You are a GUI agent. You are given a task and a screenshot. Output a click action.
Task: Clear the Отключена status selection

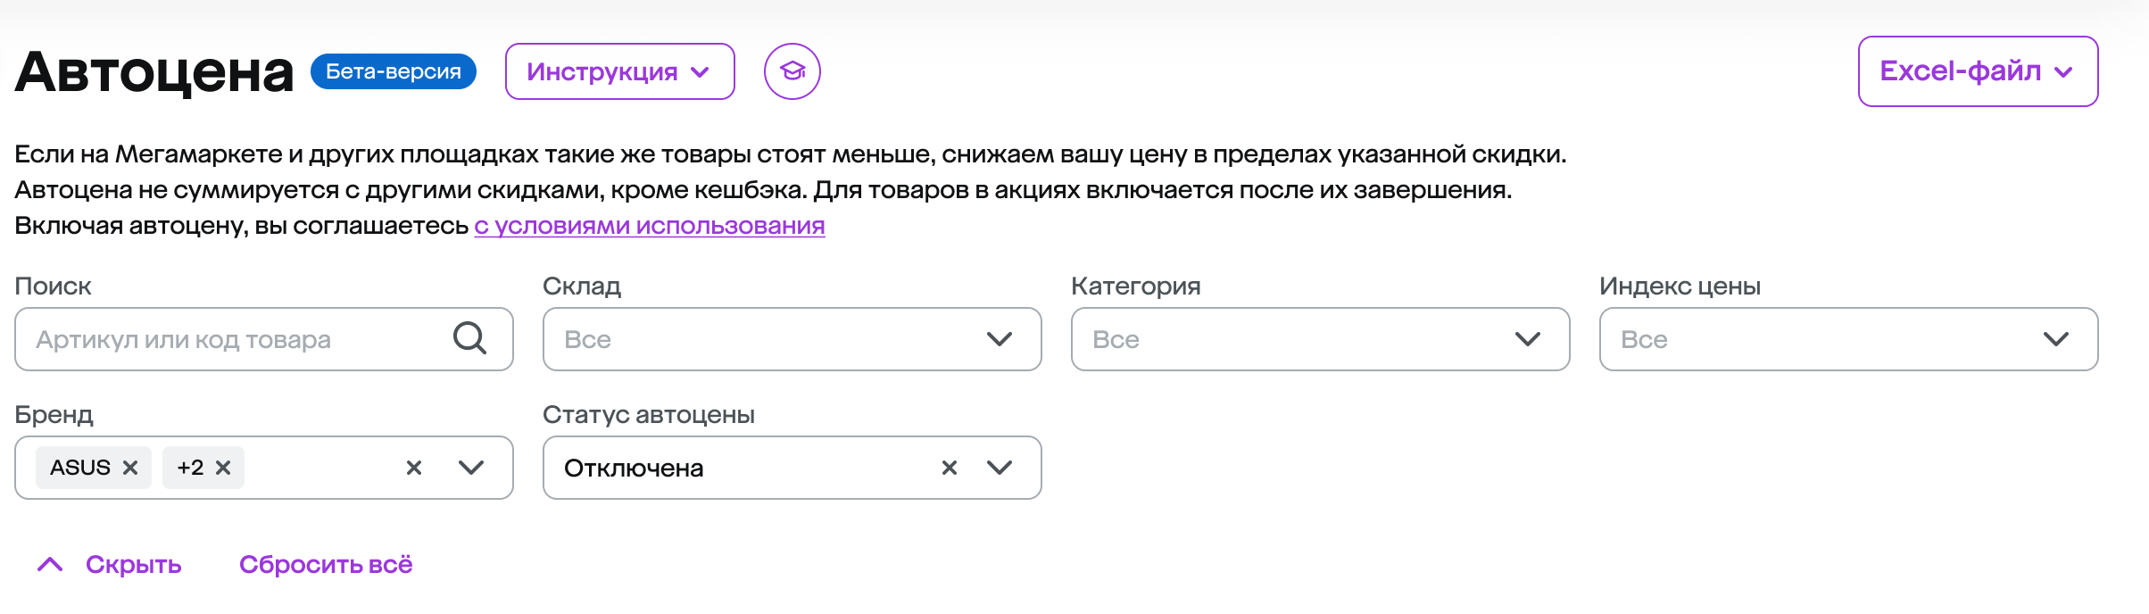950,468
